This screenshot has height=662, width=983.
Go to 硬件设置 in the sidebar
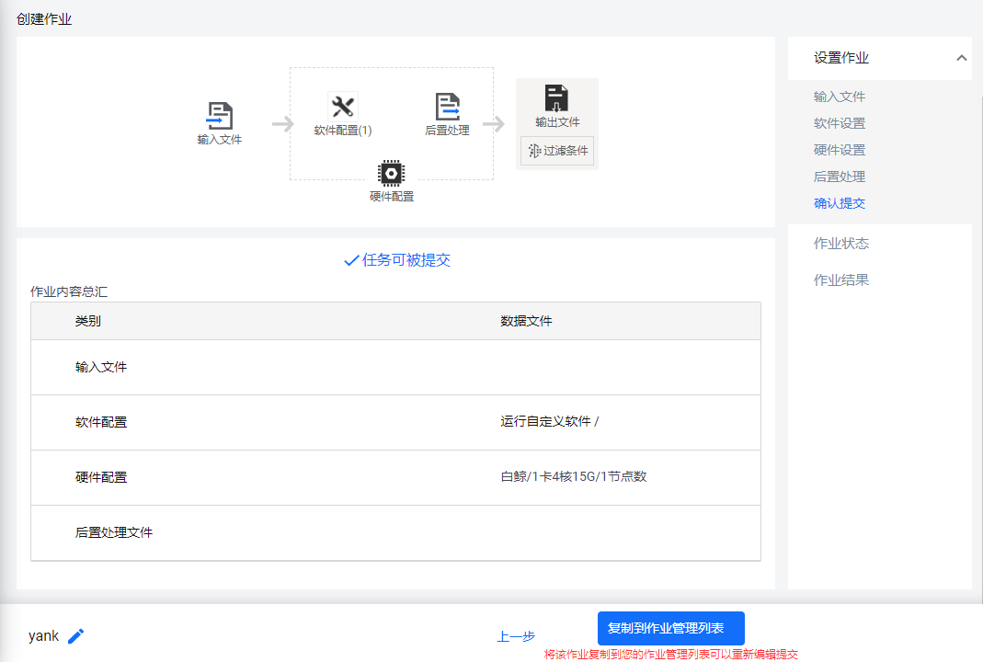pos(839,150)
